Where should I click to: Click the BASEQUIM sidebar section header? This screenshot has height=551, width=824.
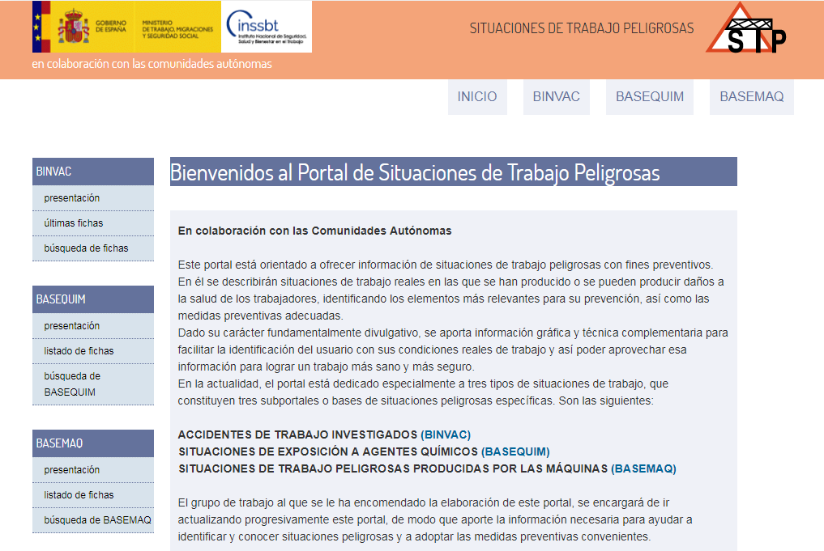point(93,299)
